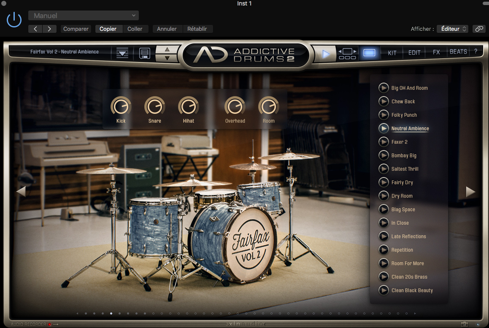The image size is (489, 328).
Task: Click the Comparer button
Action: click(x=76, y=29)
